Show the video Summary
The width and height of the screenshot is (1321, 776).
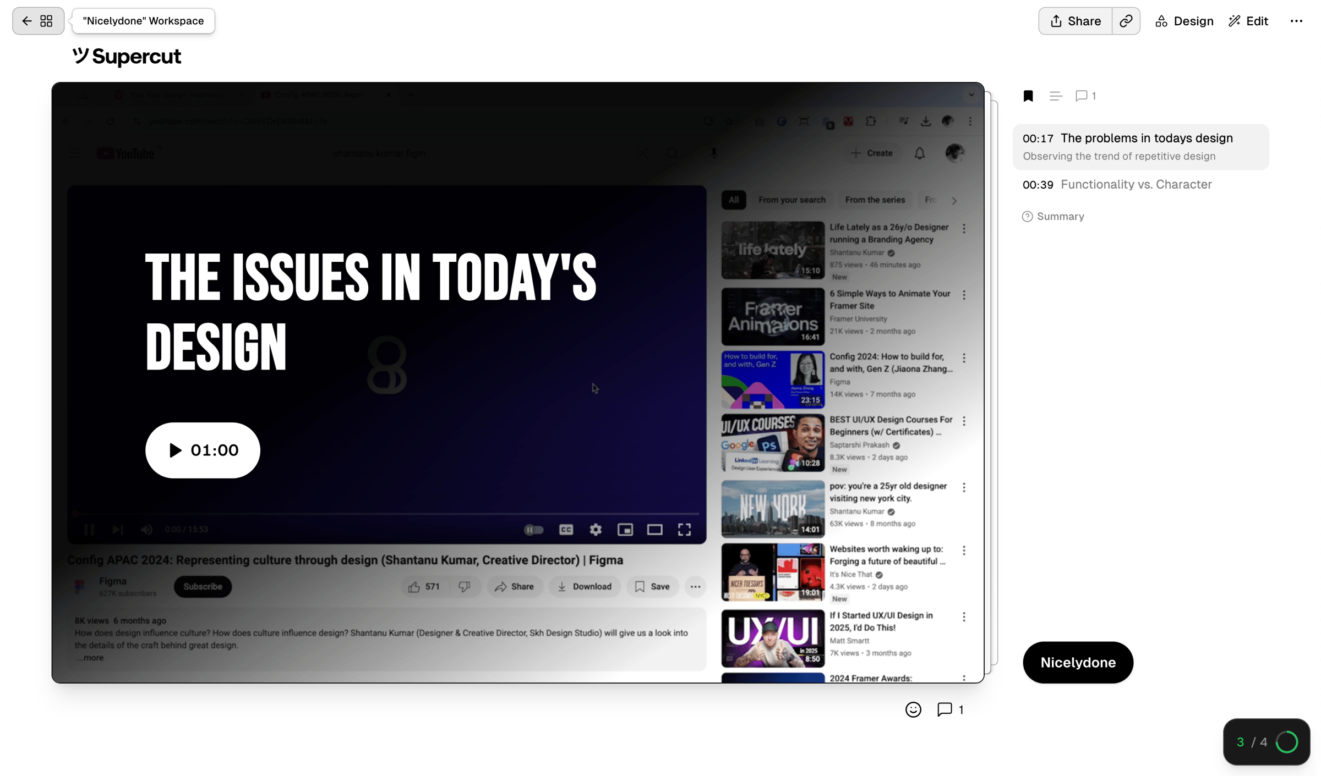point(1053,217)
